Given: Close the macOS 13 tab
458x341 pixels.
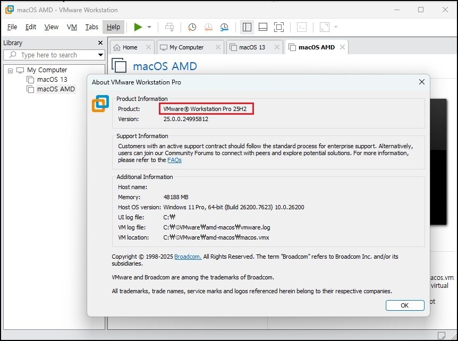Looking at the screenshot, I should [x=277, y=47].
